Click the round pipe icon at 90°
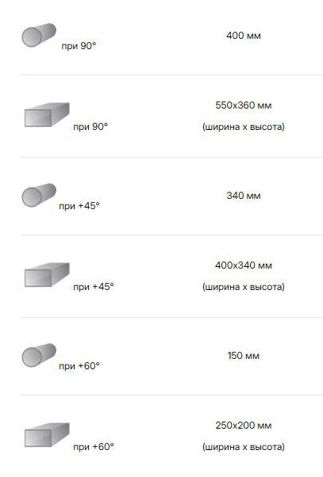The height and width of the screenshot is (477, 323). tap(39, 35)
